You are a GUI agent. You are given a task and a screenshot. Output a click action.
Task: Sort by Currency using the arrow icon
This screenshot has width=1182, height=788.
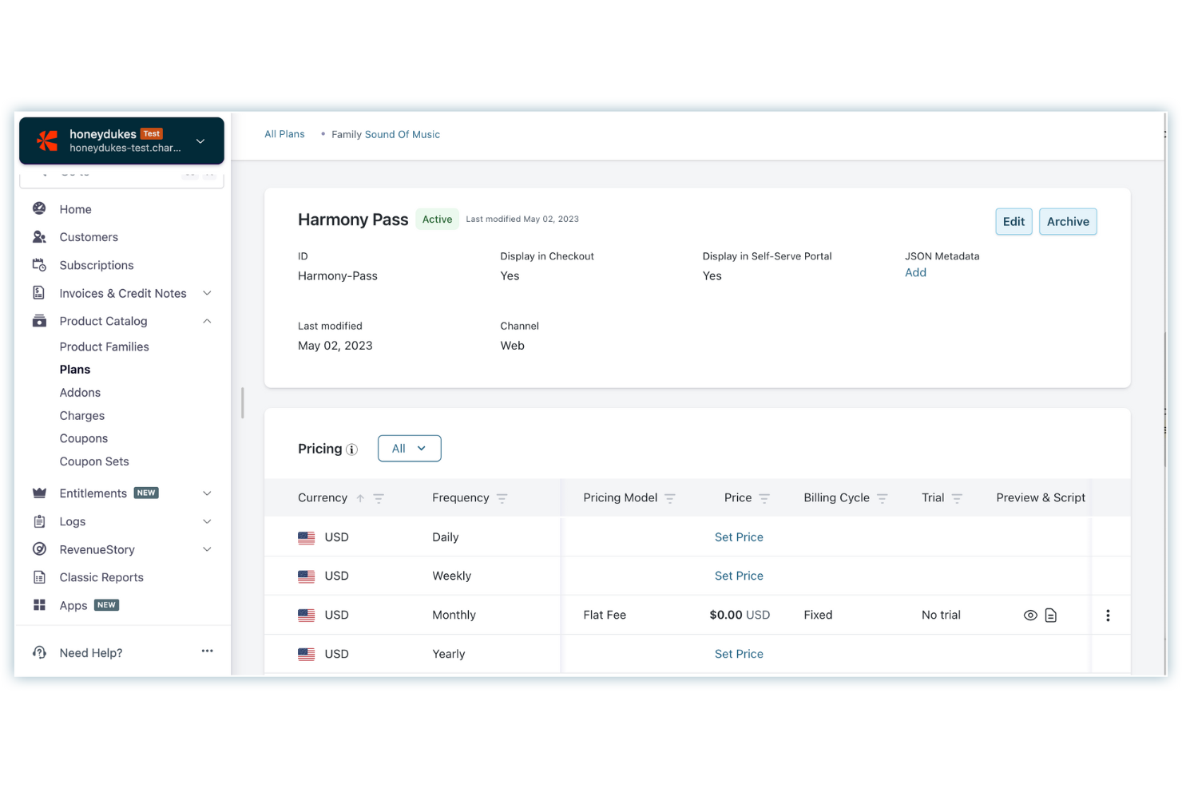[x=360, y=498]
